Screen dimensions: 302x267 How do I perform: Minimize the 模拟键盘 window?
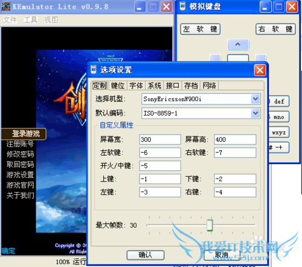265,7
